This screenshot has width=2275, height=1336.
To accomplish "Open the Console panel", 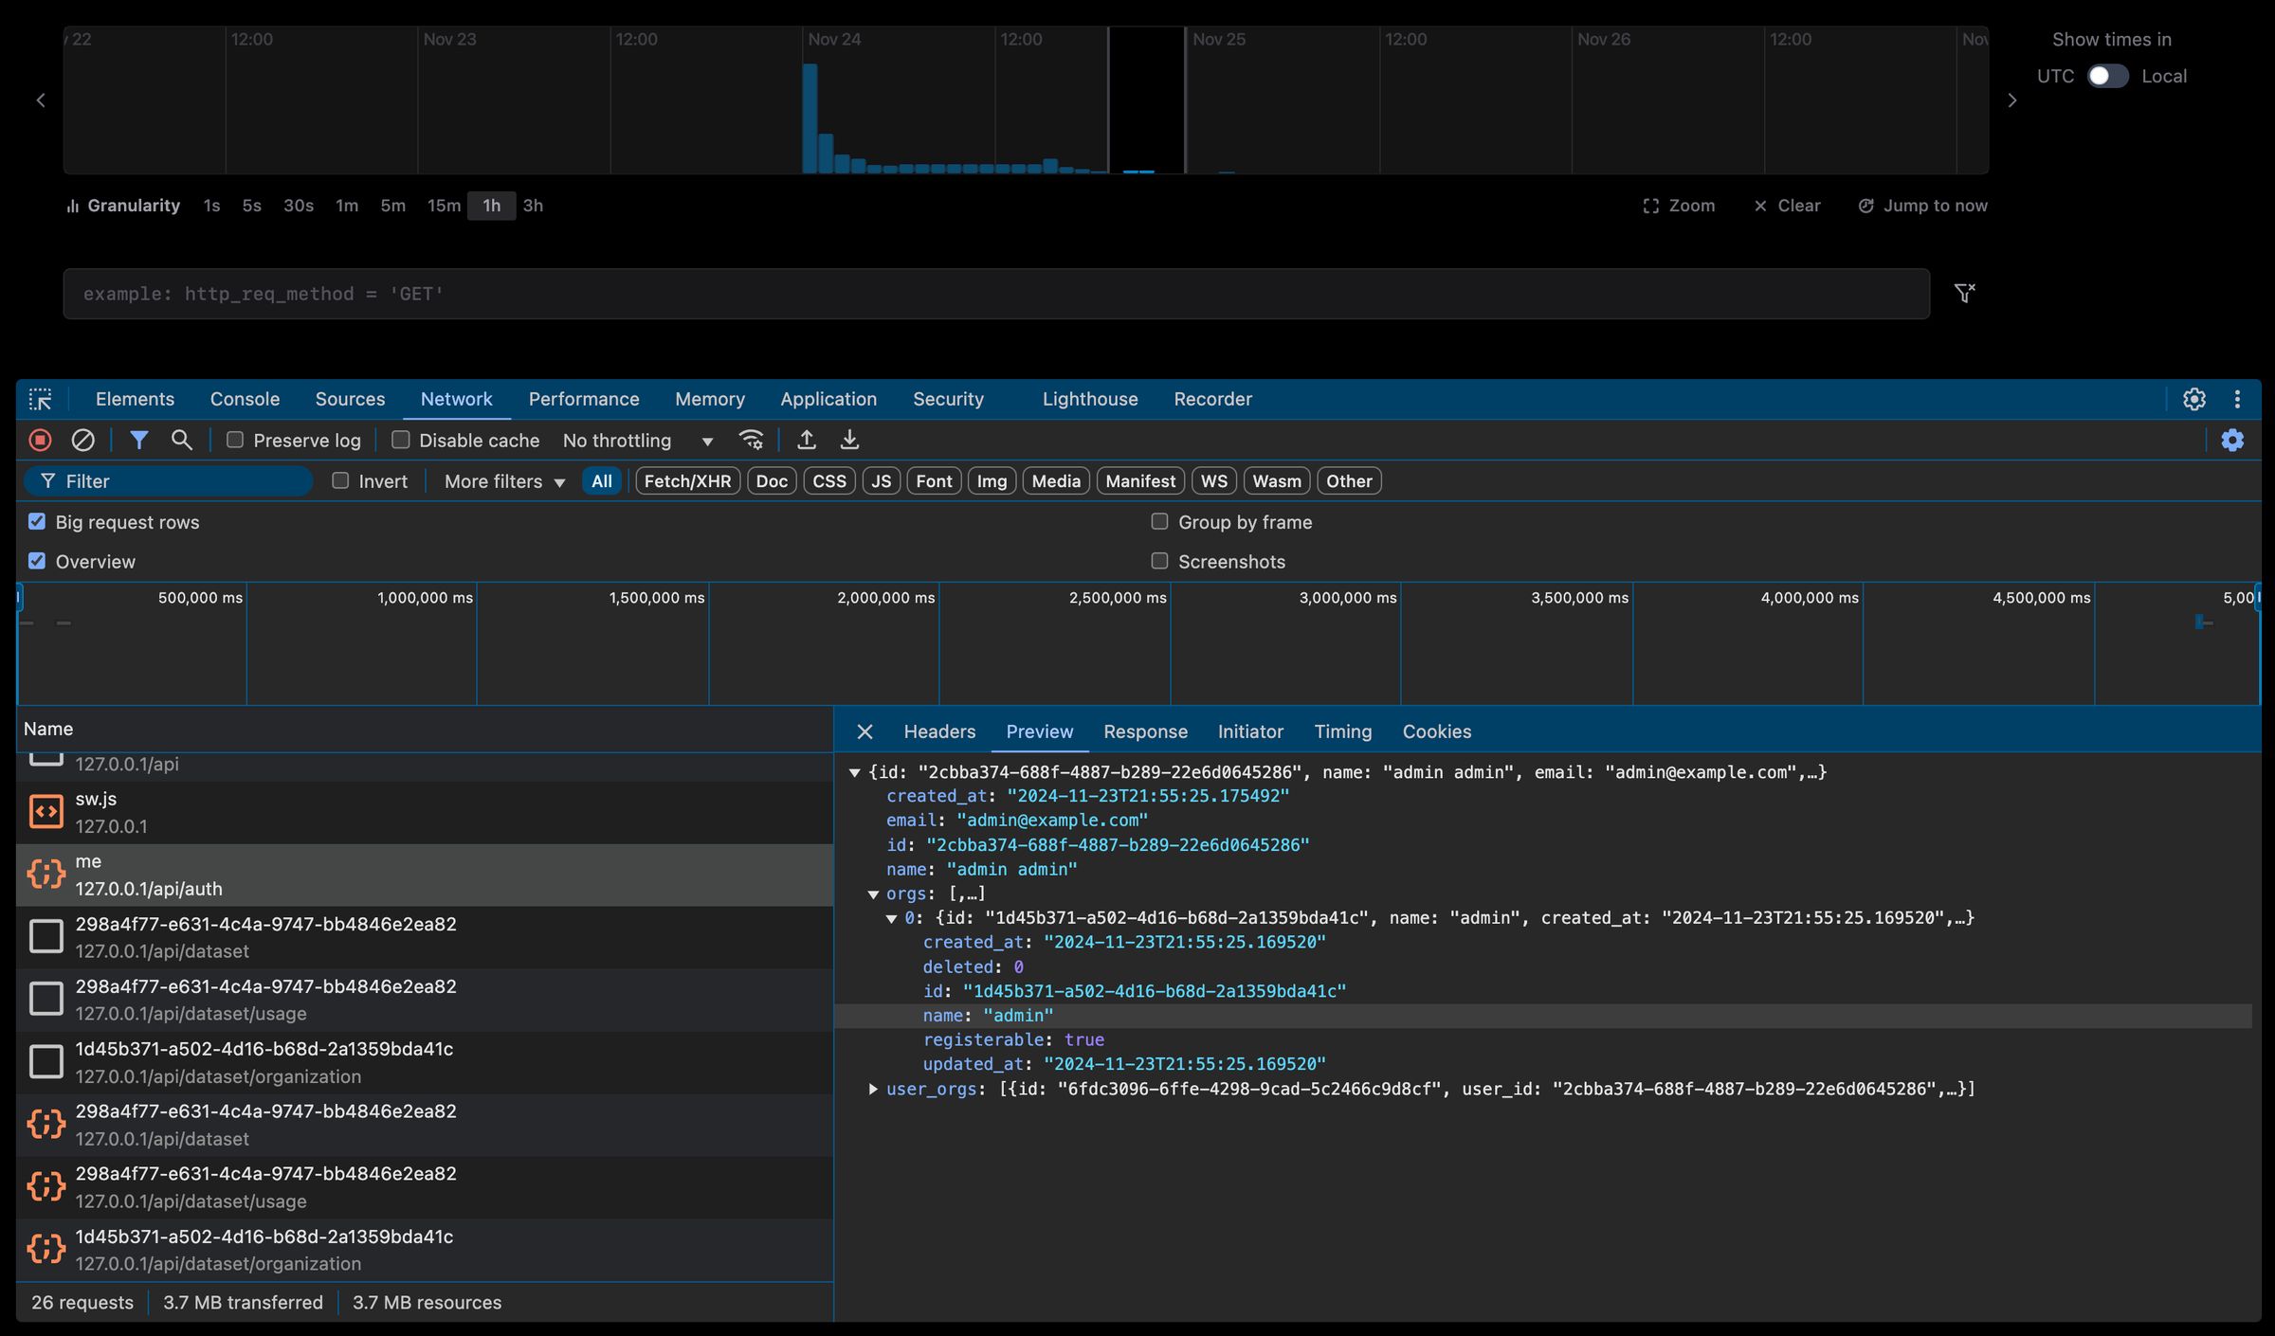I will (x=245, y=399).
